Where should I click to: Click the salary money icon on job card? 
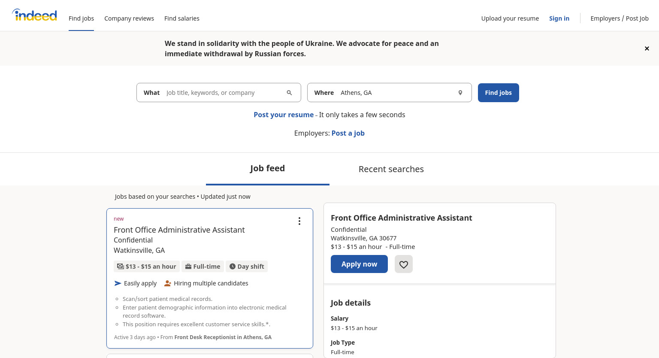pyautogui.click(x=121, y=267)
